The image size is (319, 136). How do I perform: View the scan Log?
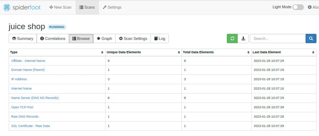pos(160,38)
